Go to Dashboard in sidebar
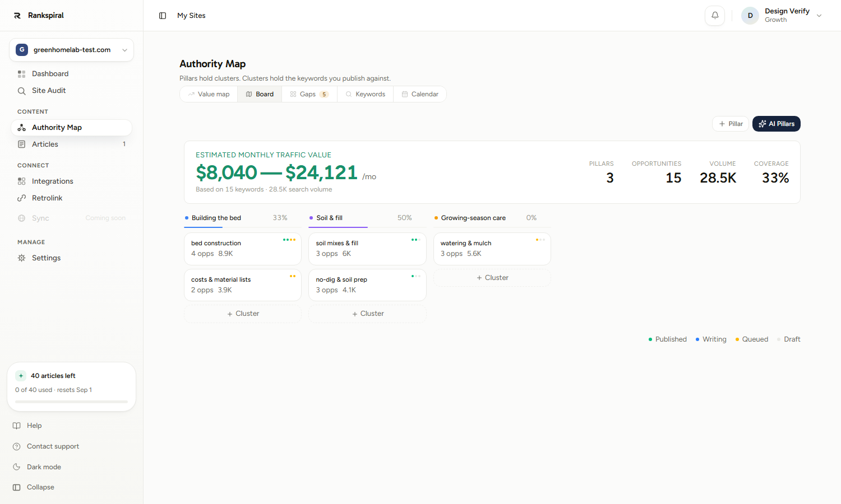The height and width of the screenshot is (504, 841). (x=71, y=74)
